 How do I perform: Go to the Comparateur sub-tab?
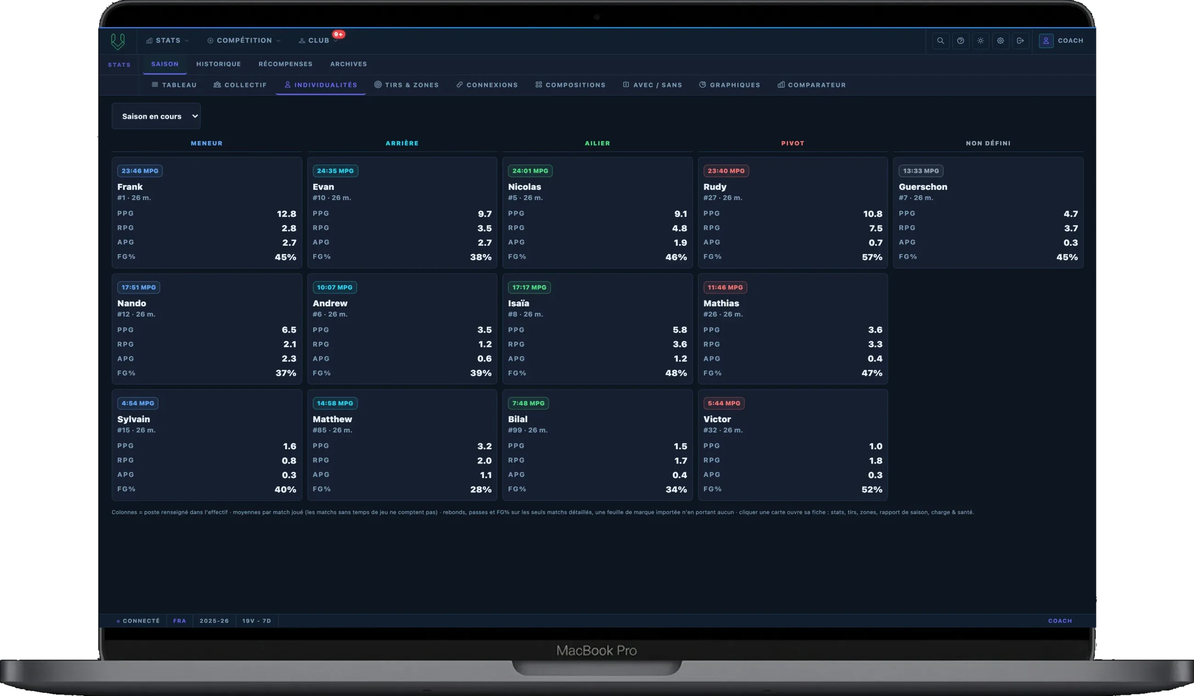pyautogui.click(x=811, y=85)
